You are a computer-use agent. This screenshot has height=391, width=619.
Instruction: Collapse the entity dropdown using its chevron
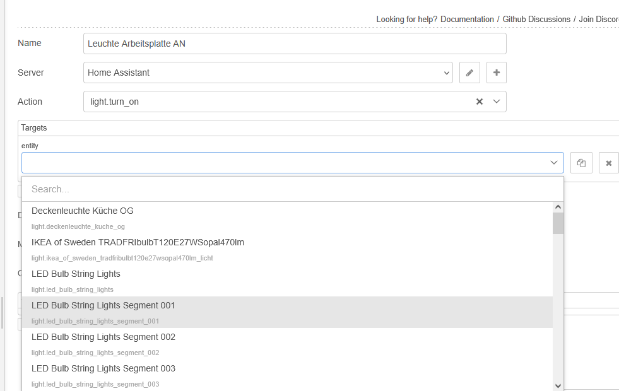click(553, 163)
